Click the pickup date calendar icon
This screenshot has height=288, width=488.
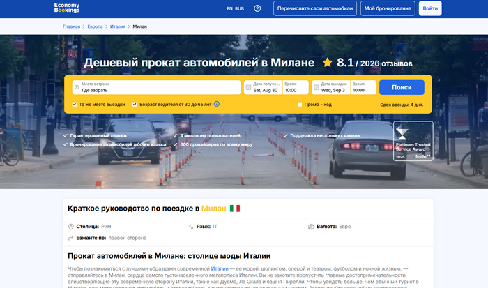(248, 87)
